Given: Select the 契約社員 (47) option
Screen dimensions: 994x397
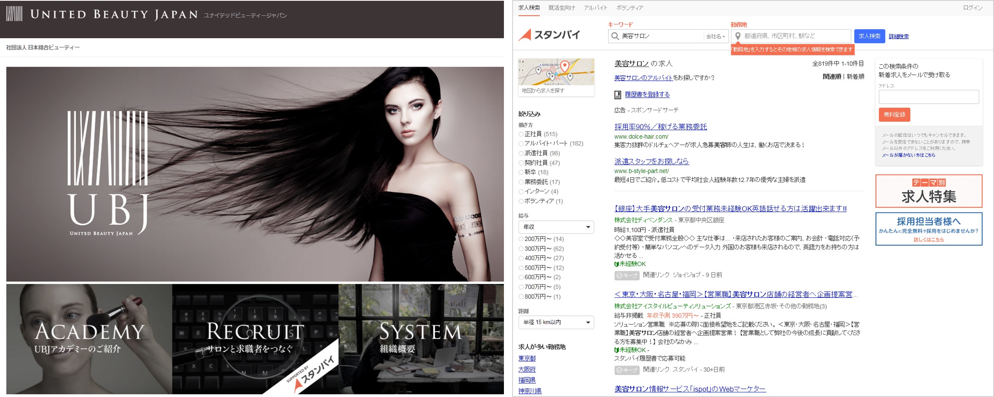Looking at the screenshot, I should (521, 163).
